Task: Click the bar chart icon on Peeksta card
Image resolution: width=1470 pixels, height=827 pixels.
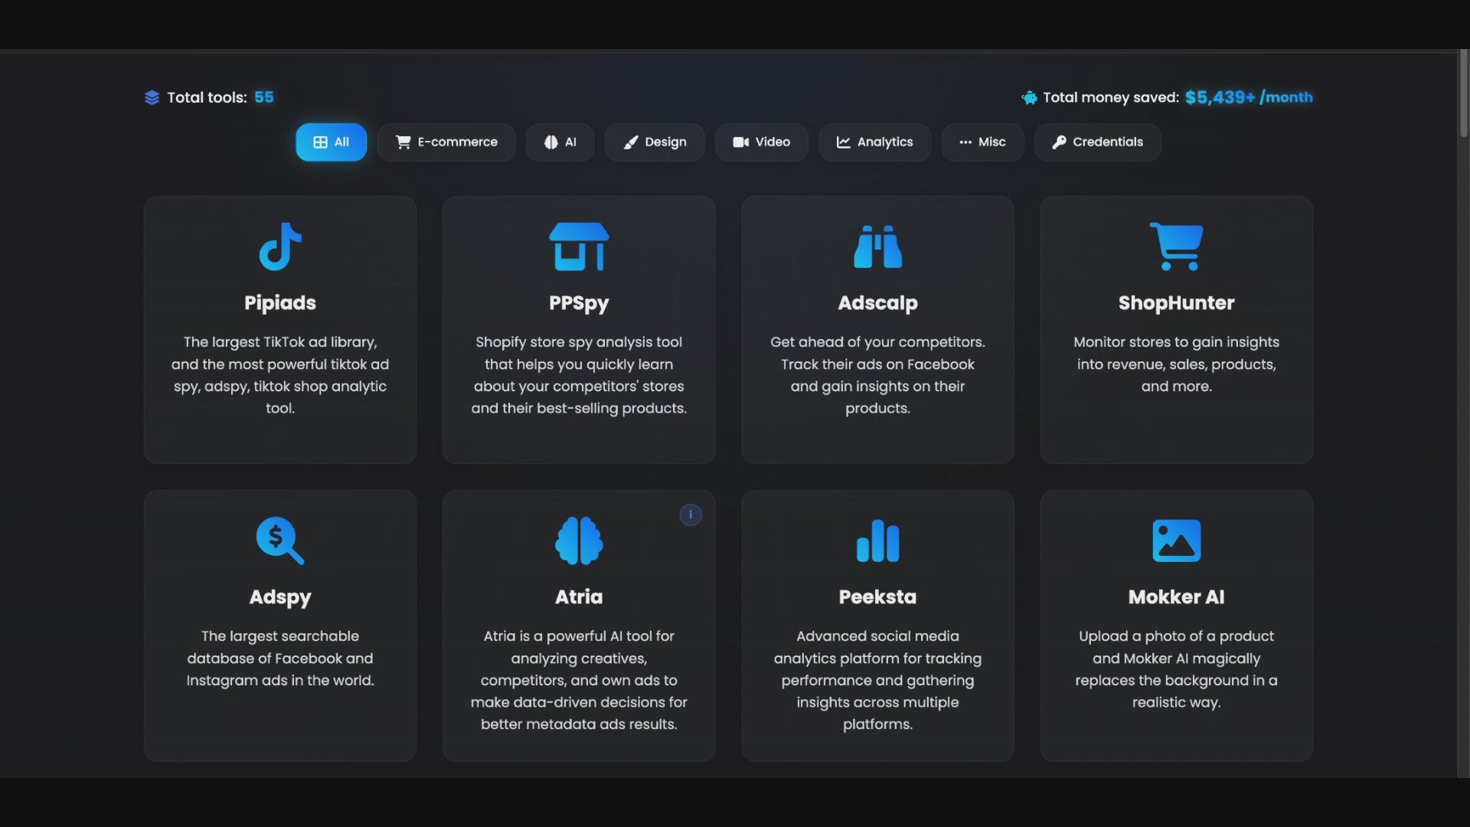Action: [x=877, y=541]
